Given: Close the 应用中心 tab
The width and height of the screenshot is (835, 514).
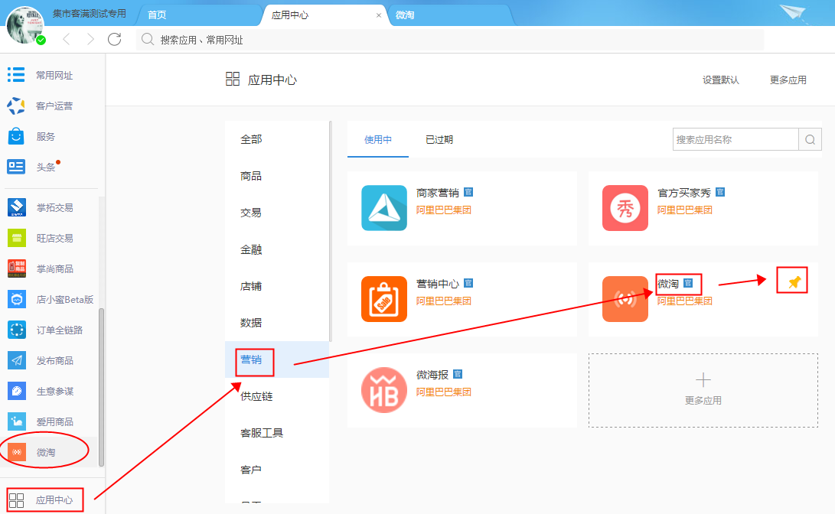Looking at the screenshot, I should tap(379, 15).
